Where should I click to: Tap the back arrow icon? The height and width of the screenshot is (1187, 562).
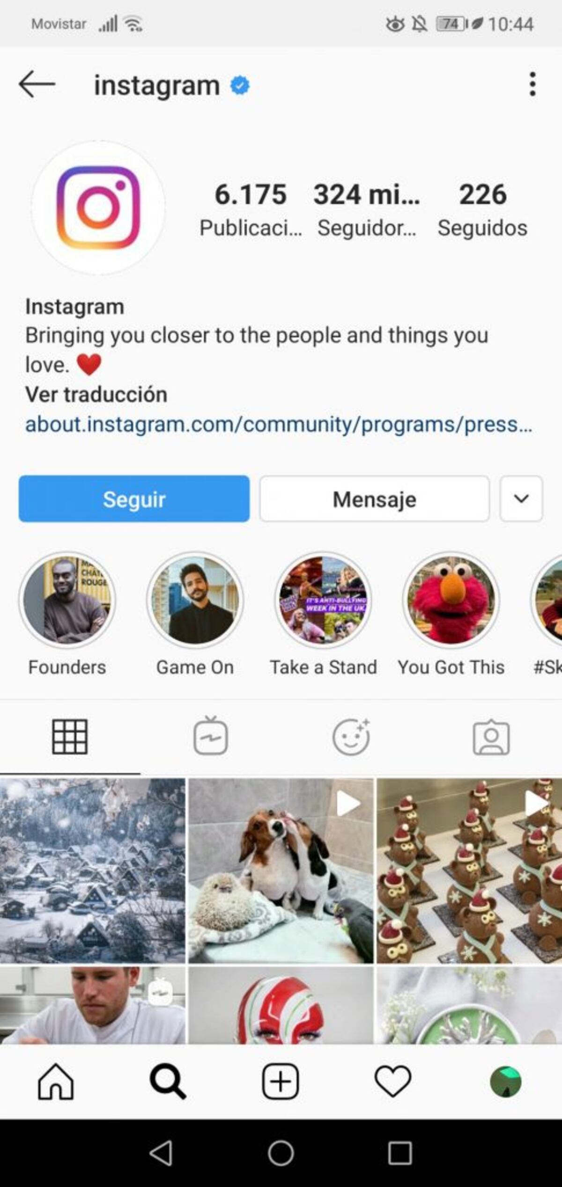[x=37, y=84]
